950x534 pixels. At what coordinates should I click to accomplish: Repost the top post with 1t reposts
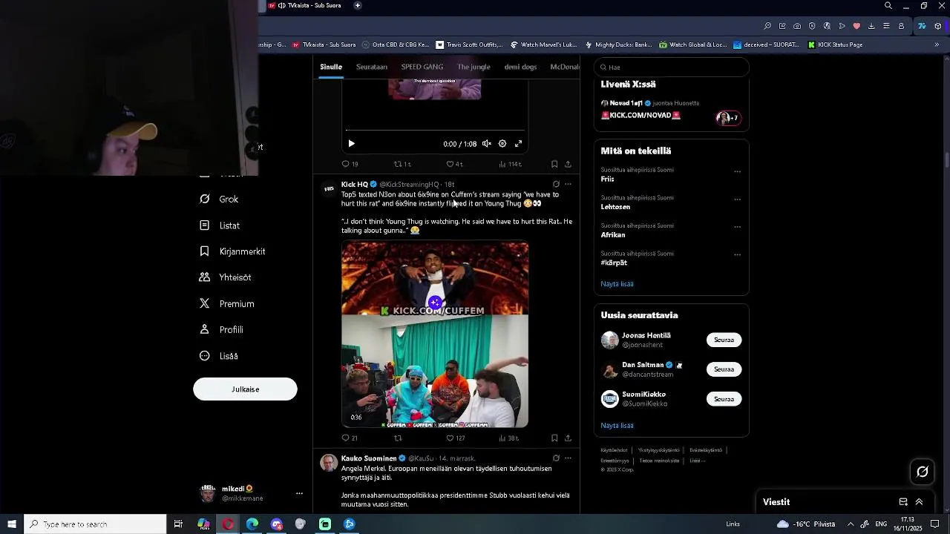(x=402, y=164)
